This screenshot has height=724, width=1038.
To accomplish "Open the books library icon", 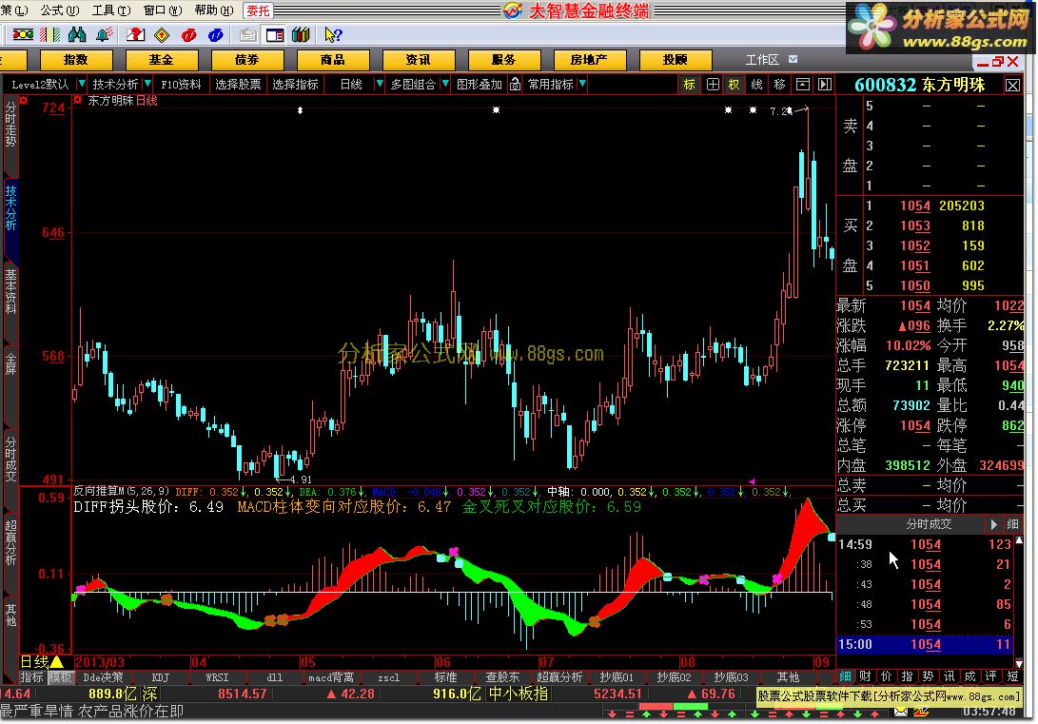I will coord(301,34).
